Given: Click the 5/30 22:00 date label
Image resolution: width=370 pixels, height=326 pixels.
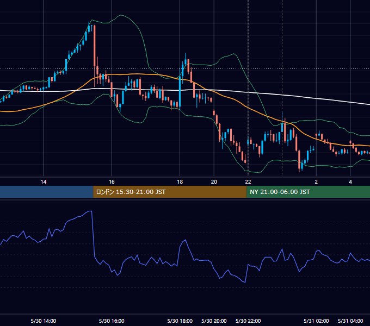Looking at the screenshot, I should (x=248, y=321).
